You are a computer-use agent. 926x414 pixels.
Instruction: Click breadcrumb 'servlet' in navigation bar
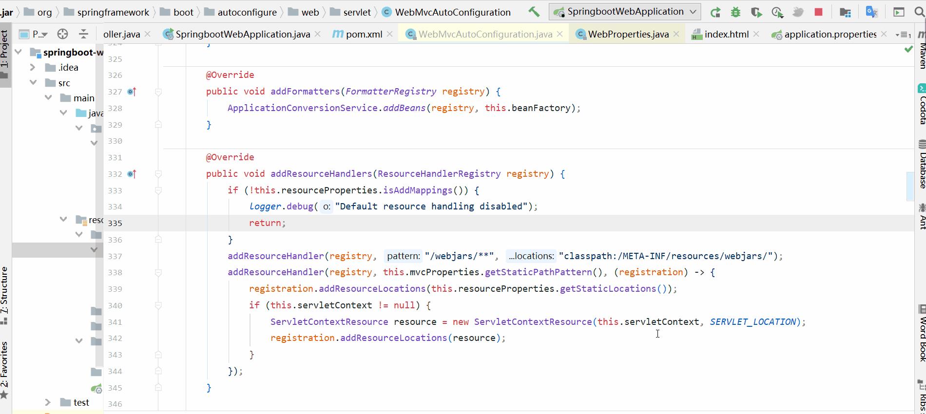click(x=357, y=12)
